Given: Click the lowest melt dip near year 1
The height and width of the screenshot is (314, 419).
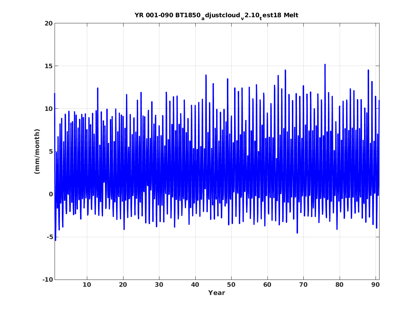Looking at the screenshot, I should pyautogui.click(x=55, y=240).
